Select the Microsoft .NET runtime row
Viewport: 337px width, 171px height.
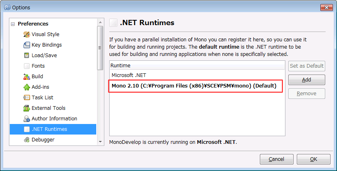129,75
